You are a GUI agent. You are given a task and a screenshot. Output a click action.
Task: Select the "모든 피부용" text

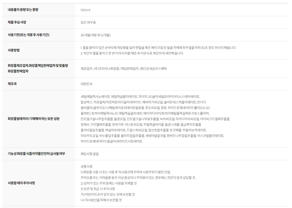(x=88, y=23)
